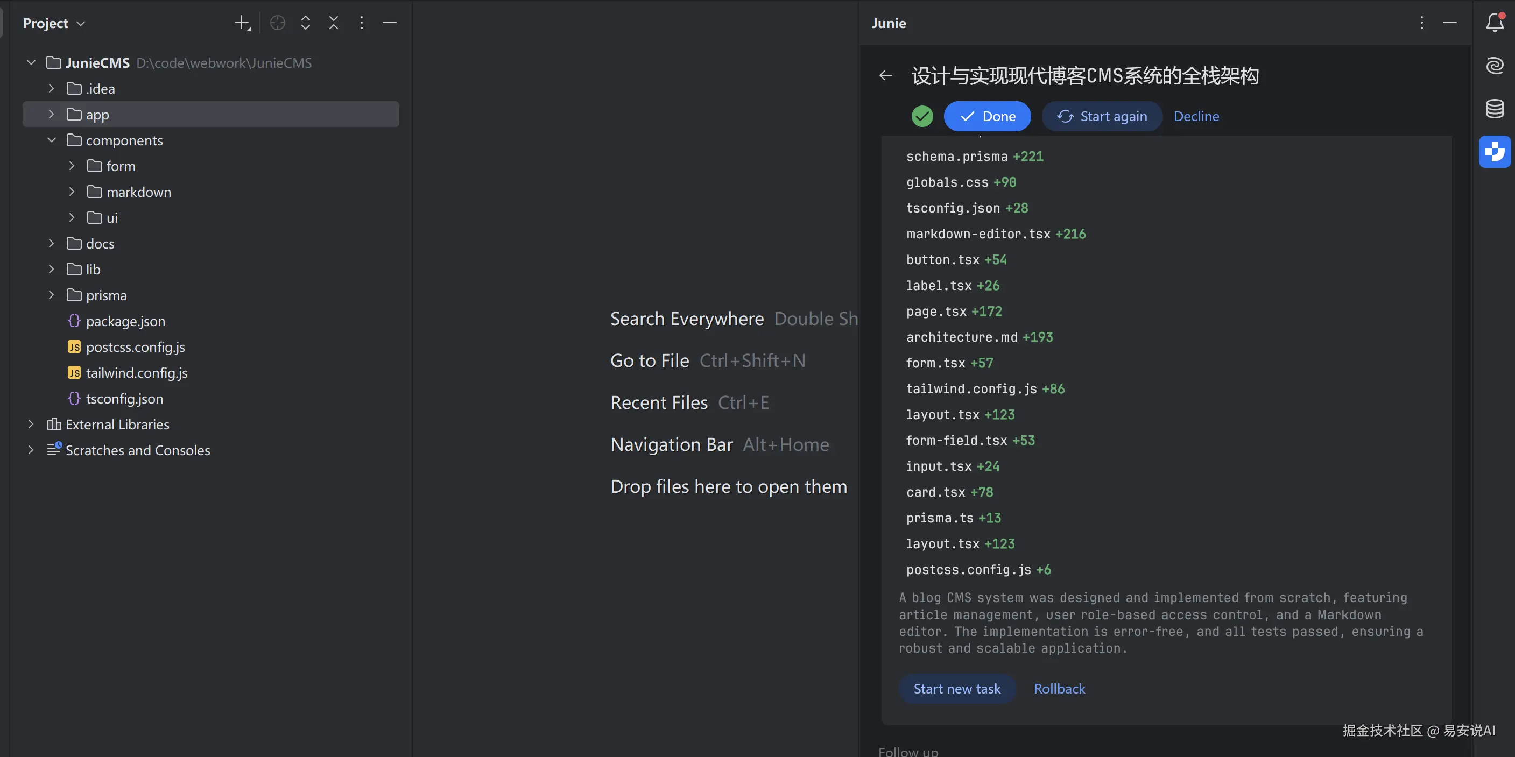Open the Notifications bell icon
1515x757 pixels.
(1495, 23)
